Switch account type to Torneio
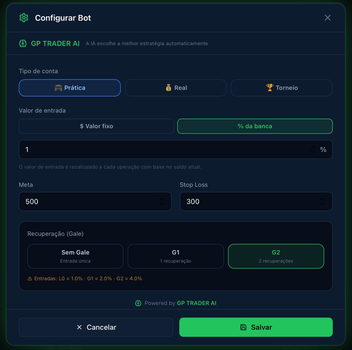The width and height of the screenshot is (352, 350). 281,88
